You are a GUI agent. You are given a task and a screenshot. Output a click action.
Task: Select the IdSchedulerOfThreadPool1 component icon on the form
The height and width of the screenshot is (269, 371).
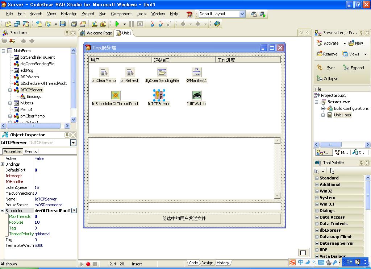[x=116, y=95]
